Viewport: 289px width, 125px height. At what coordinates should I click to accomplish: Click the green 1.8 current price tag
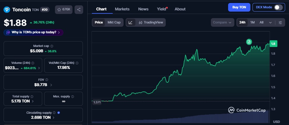tap(273, 44)
